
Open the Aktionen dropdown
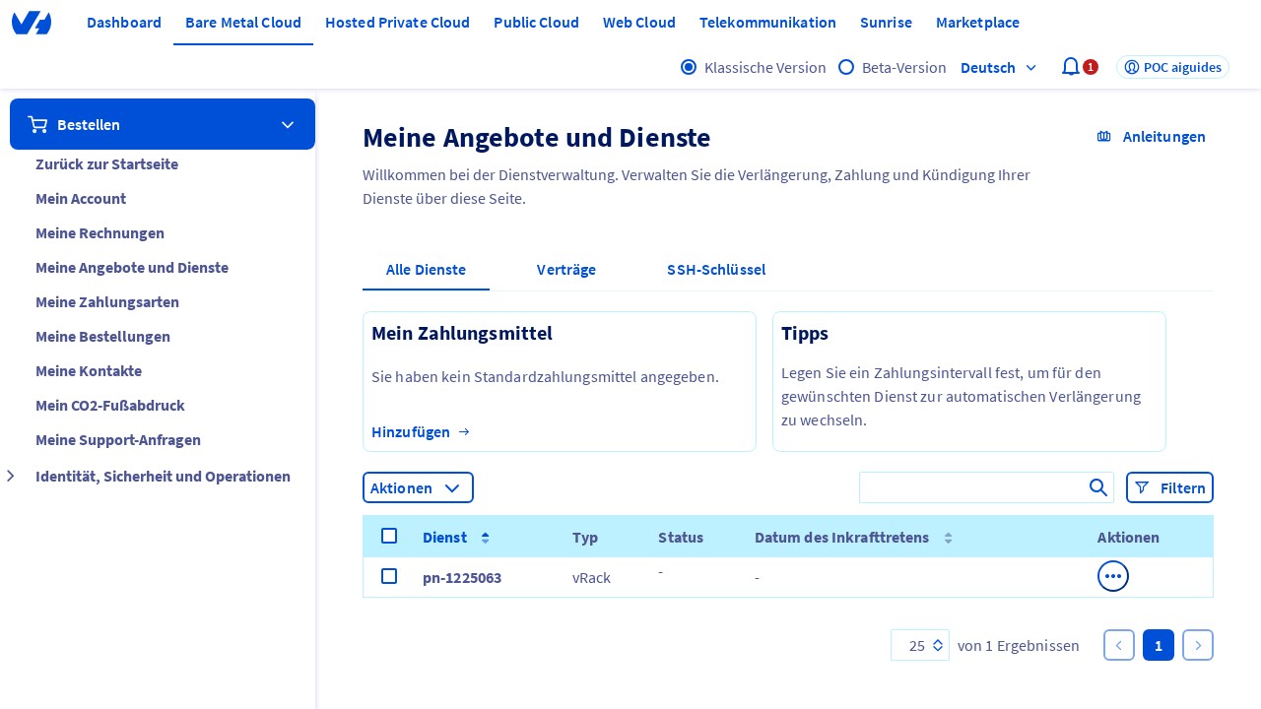pyautogui.click(x=418, y=487)
